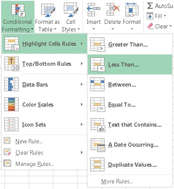The width and height of the screenshot is (174, 189).
Task: Select the Duplicate Values icon
Action: click(x=97, y=164)
